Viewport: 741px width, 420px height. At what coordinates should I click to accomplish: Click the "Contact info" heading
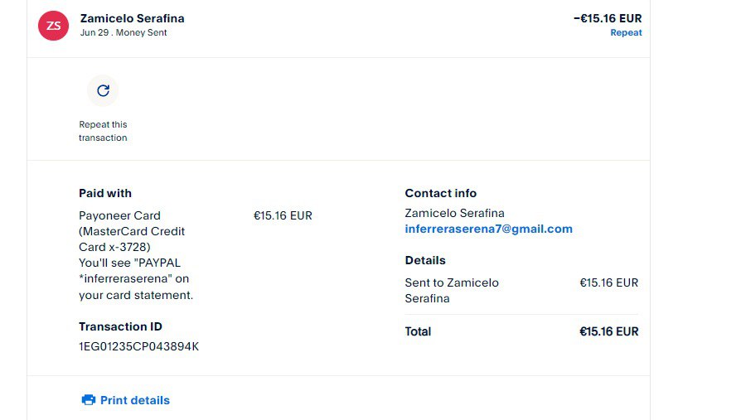(440, 193)
